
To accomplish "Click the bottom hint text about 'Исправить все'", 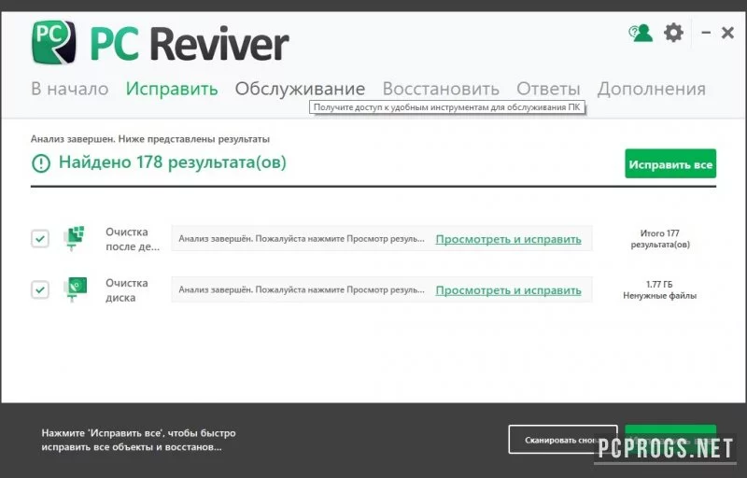I will 138,440.
